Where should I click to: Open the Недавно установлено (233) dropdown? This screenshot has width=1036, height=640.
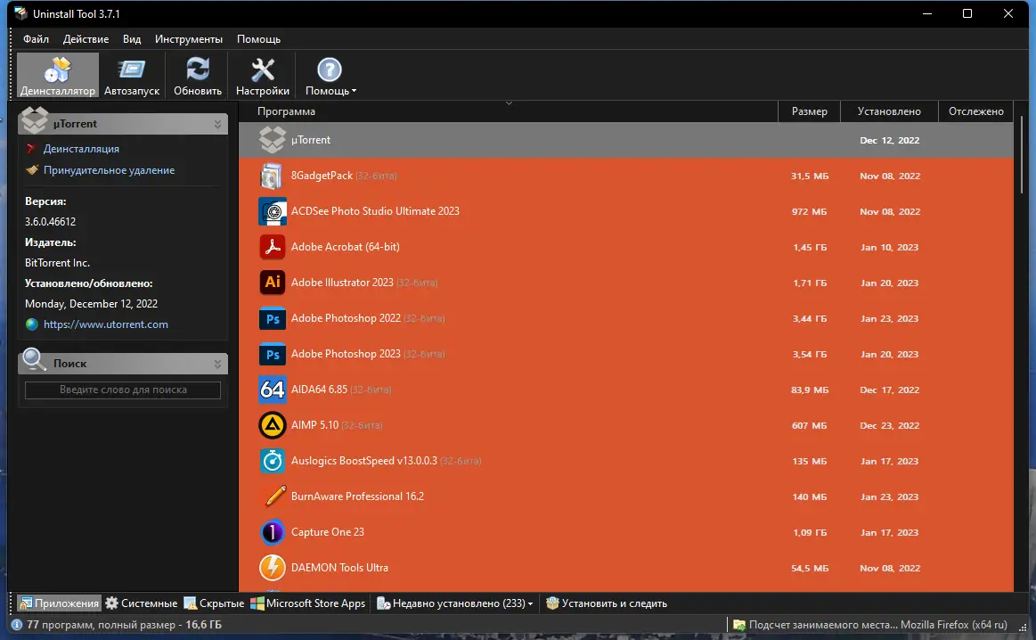tap(454, 603)
